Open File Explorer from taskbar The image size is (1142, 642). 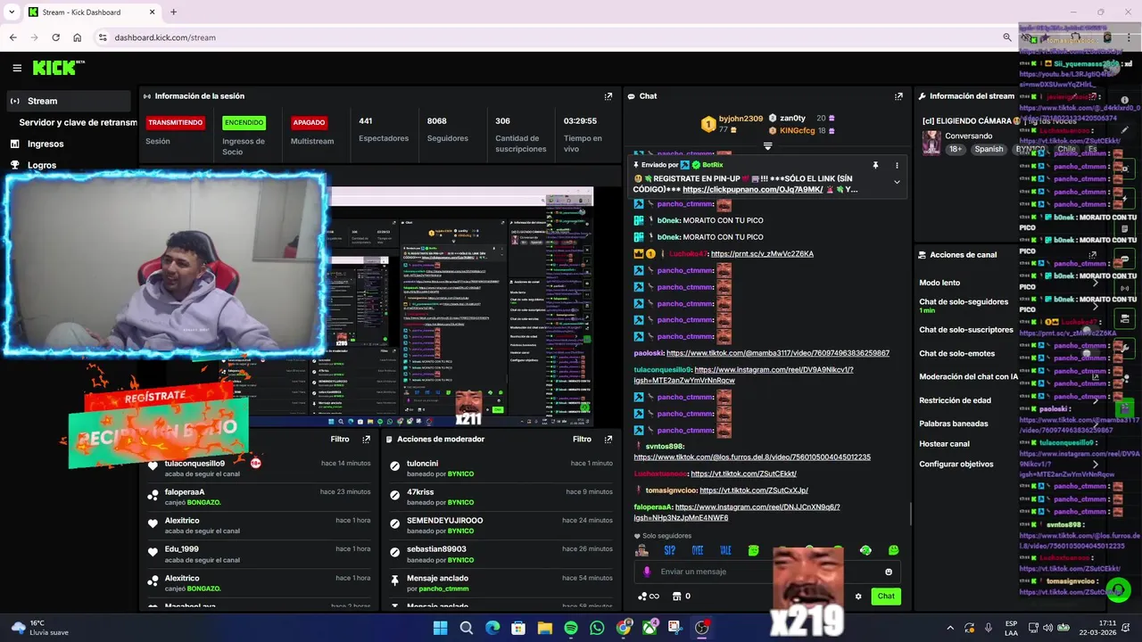[x=544, y=628]
